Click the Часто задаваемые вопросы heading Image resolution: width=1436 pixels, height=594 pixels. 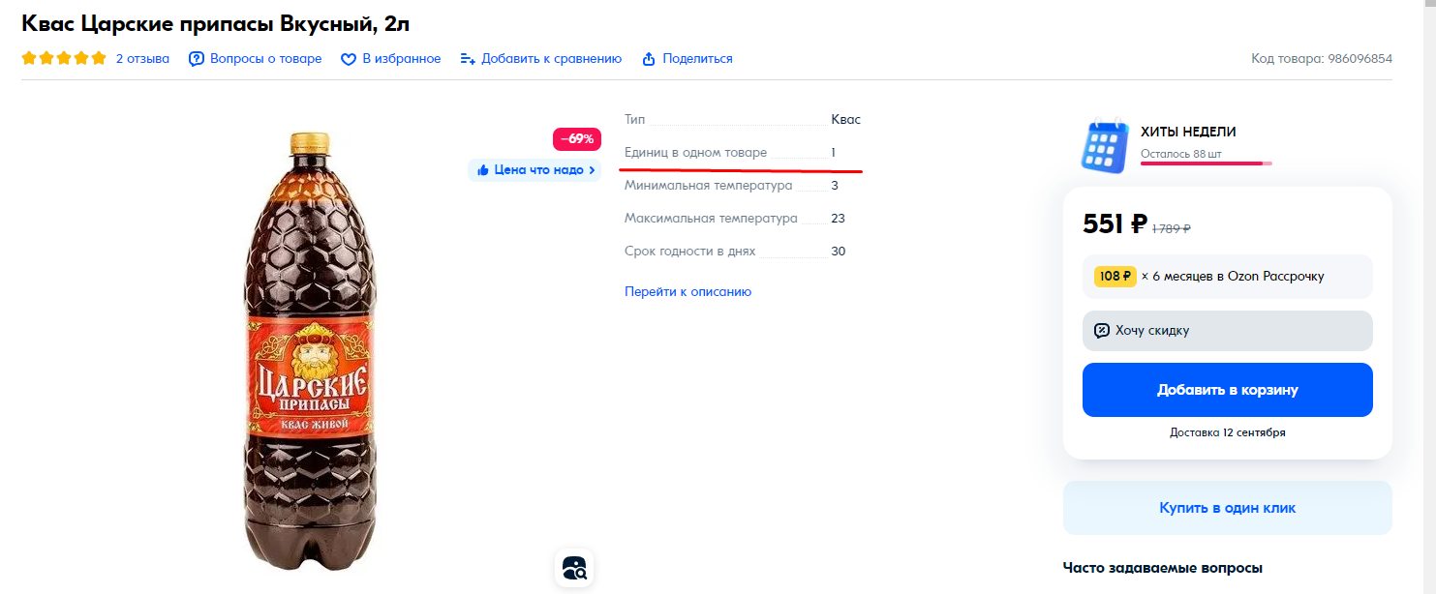(1163, 568)
